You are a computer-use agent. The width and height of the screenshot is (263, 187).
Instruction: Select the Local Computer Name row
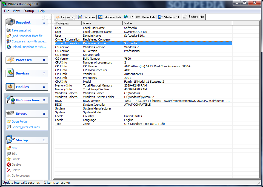click(143, 32)
